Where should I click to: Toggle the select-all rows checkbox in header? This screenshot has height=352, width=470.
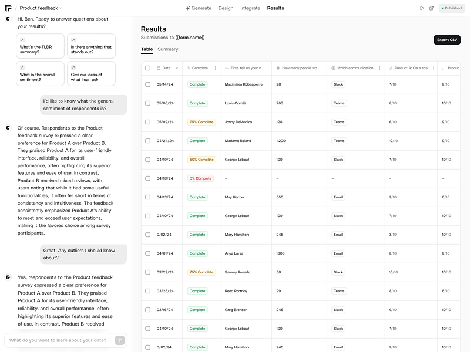coord(148,68)
